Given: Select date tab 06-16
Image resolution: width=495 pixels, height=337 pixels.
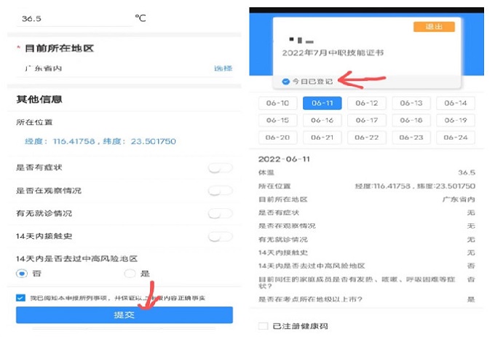Looking at the screenshot, I should click(x=322, y=120).
